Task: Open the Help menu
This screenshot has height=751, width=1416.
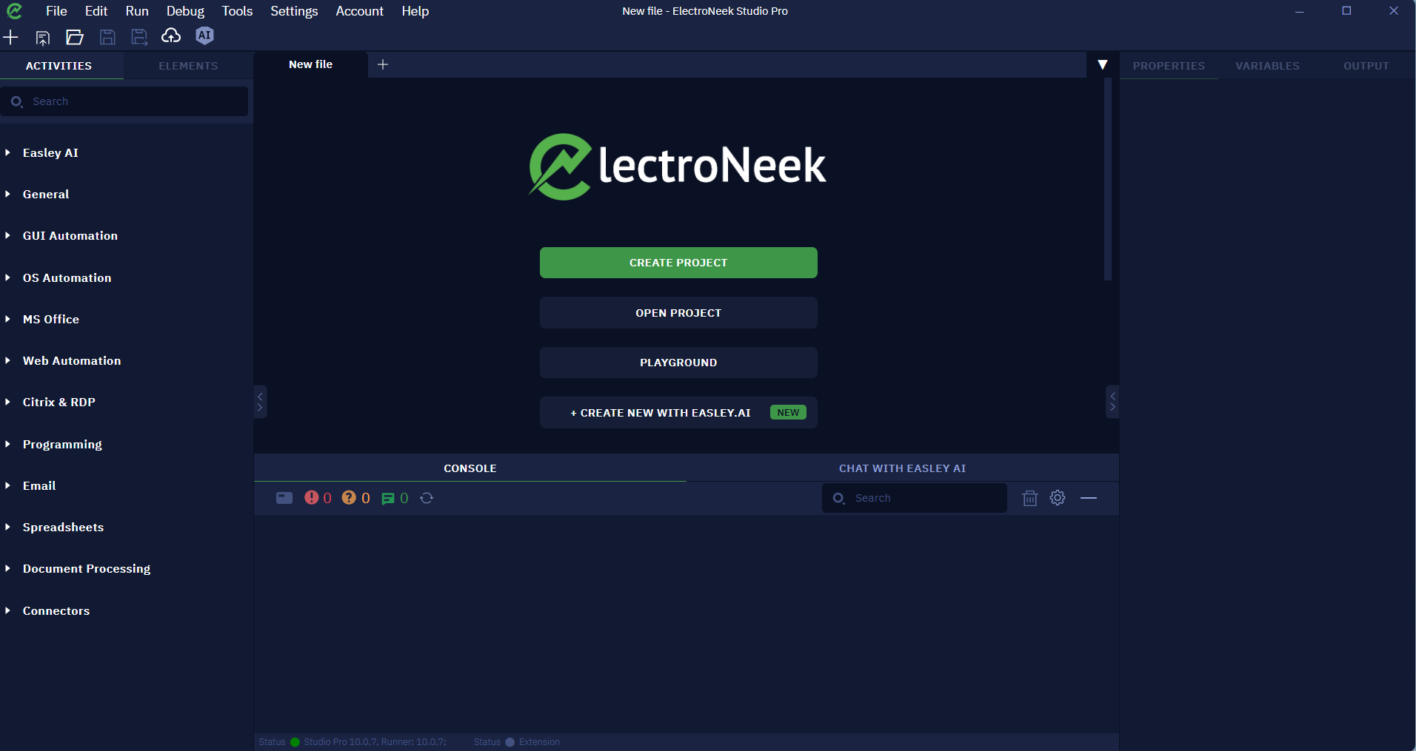Action: pyautogui.click(x=415, y=11)
